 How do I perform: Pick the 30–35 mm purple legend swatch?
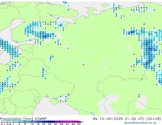57,122
